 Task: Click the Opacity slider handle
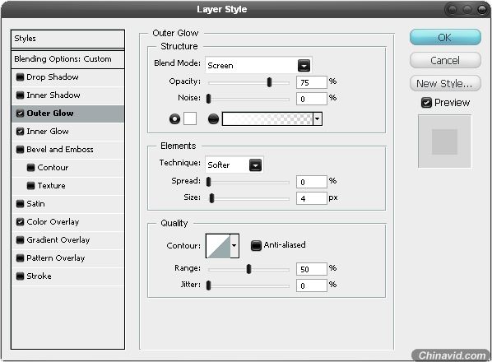pyautogui.click(x=269, y=82)
